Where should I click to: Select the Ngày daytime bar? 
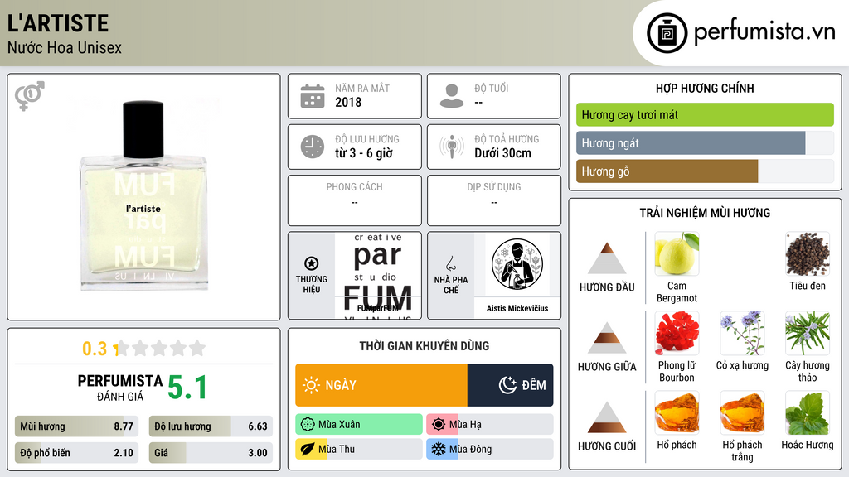coord(381,385)
